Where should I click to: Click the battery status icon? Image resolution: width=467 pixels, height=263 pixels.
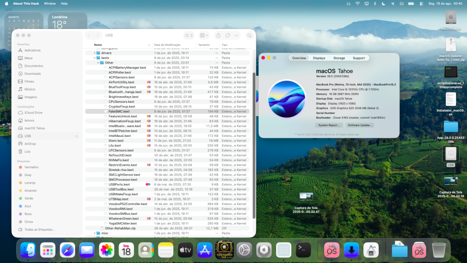click(411, 4)
